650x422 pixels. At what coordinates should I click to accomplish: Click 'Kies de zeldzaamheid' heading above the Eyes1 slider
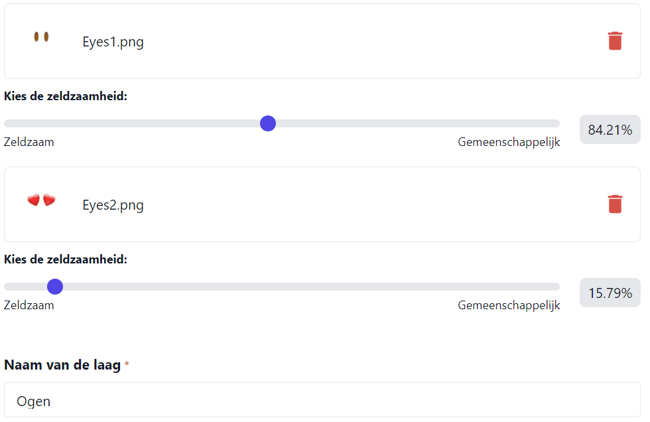(x=66, y=96)
